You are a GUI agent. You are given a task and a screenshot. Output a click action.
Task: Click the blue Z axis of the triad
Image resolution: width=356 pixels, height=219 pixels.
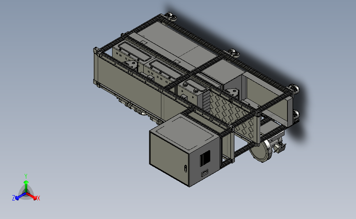21,196
